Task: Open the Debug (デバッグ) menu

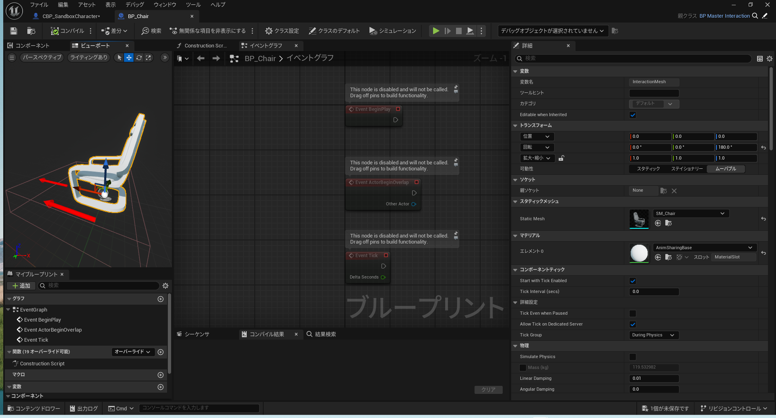Action: 135,5
